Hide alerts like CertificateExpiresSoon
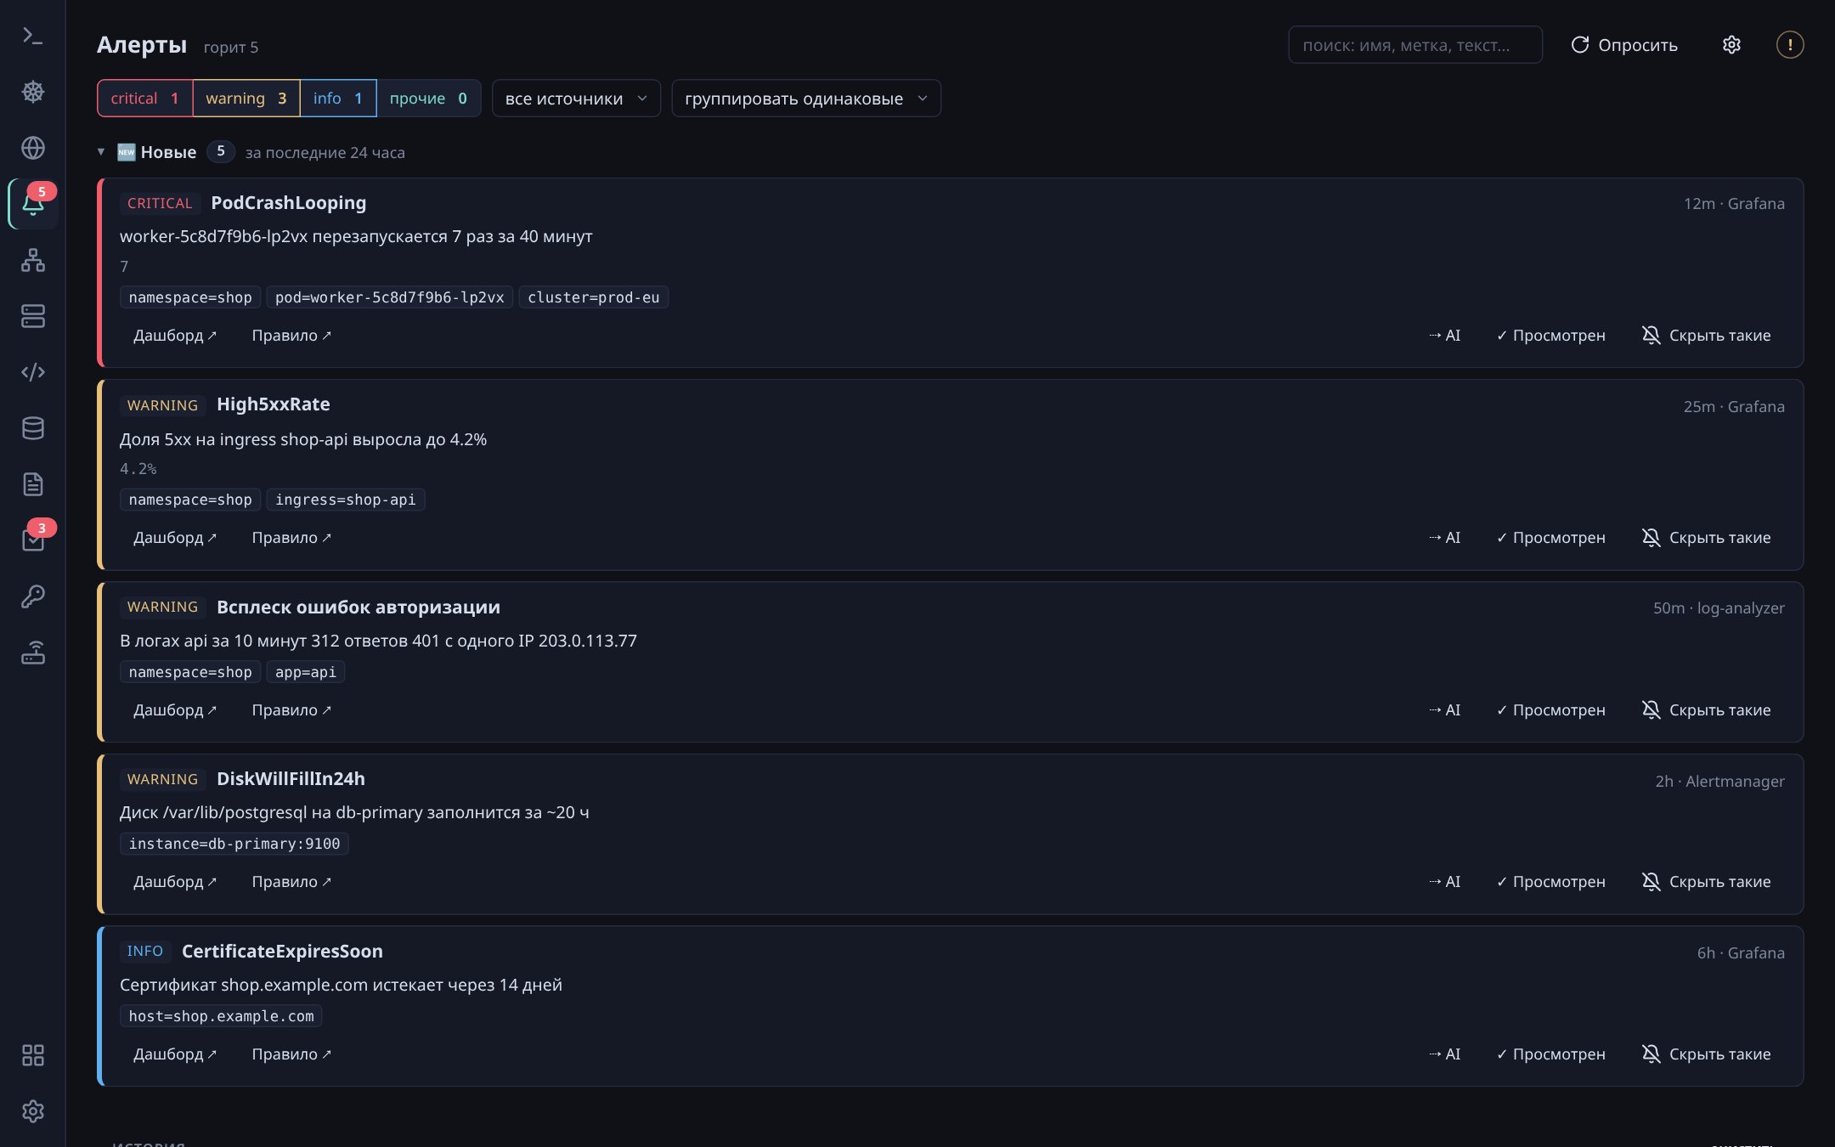The height and width of the screenshot is (1147, 1835). pos(1707,1054)
